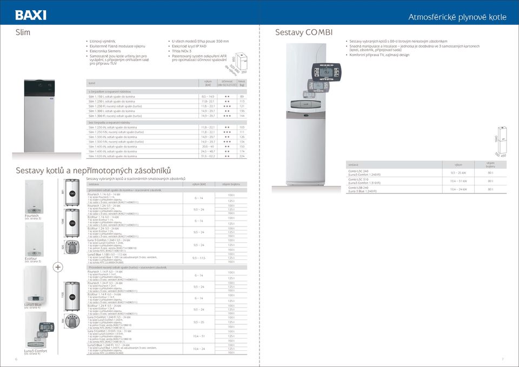
Task: Click the BAXI logo in the header
Action: (x=31, y=15)
